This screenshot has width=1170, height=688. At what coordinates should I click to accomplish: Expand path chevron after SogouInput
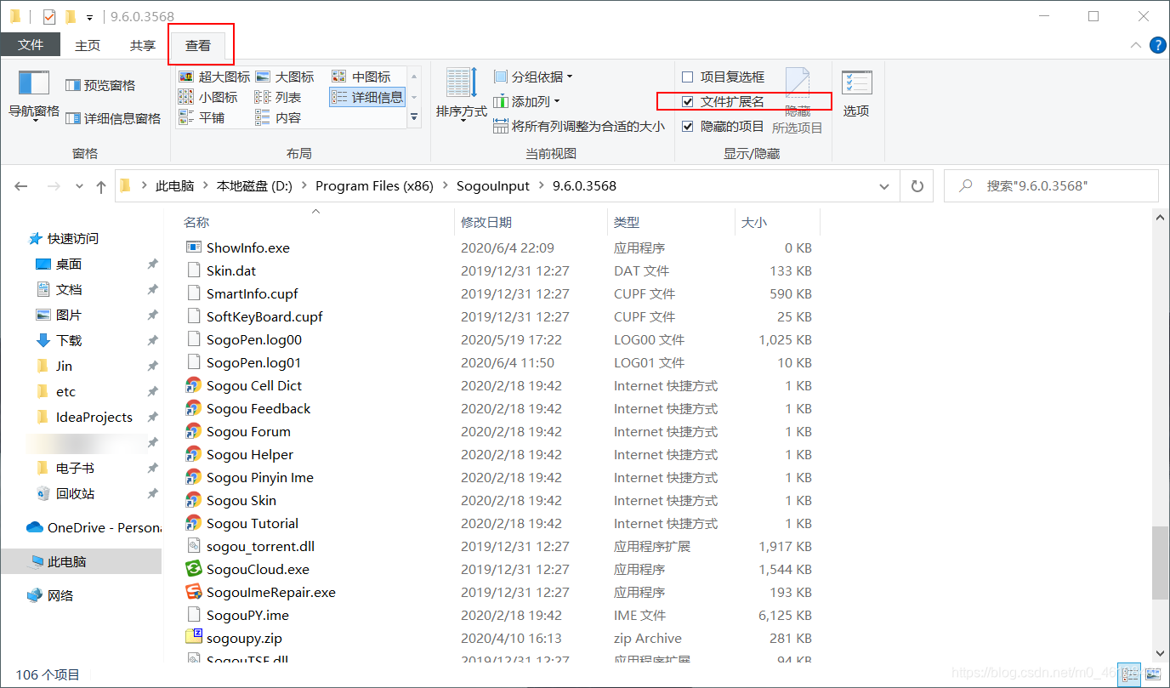click(542, 185)
